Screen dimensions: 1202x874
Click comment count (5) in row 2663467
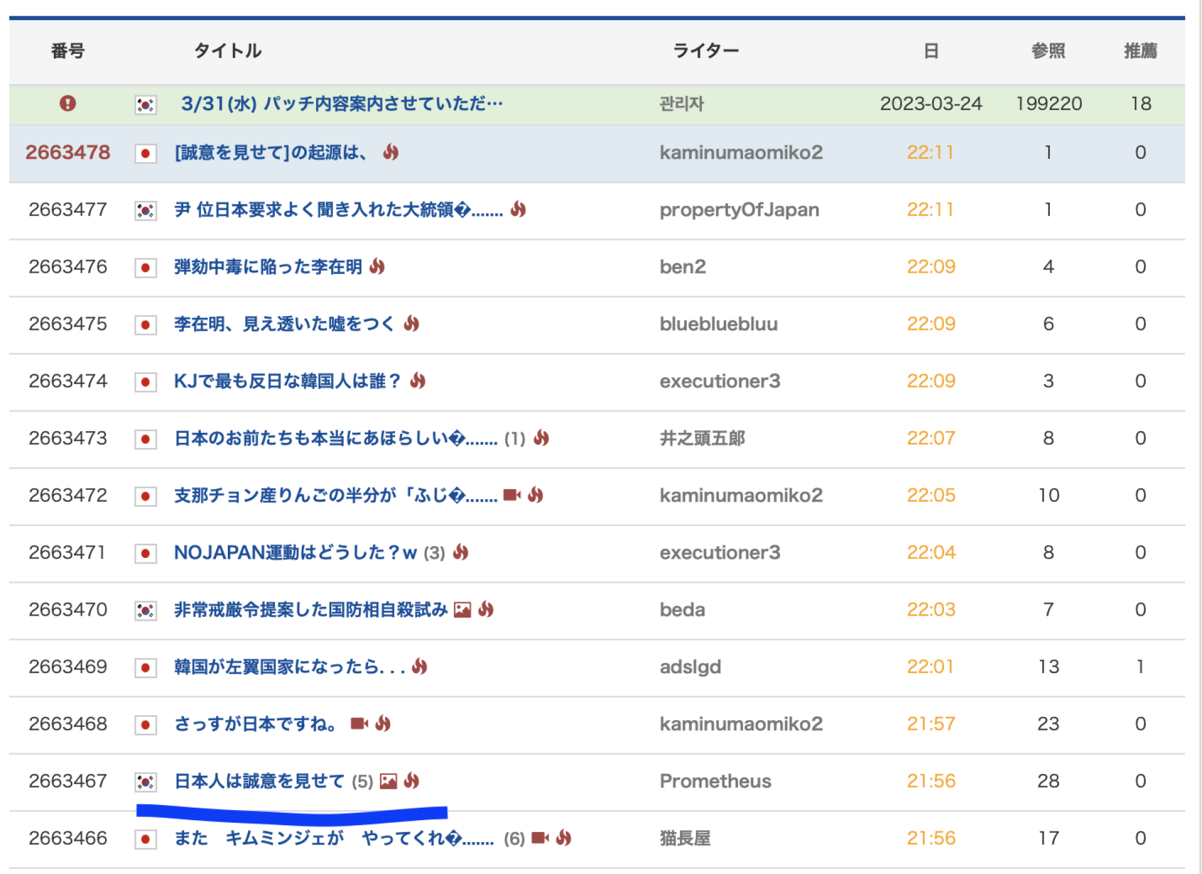[x=362, y=781]
